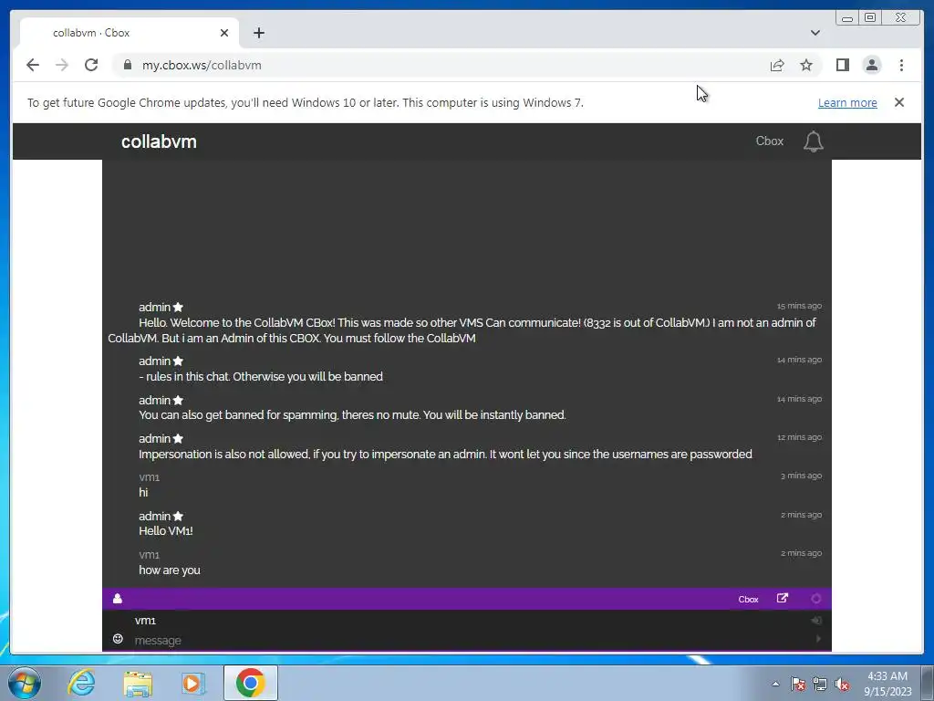View site info via the lock icon
Screen dimensions: 934x701
(128, 65)
